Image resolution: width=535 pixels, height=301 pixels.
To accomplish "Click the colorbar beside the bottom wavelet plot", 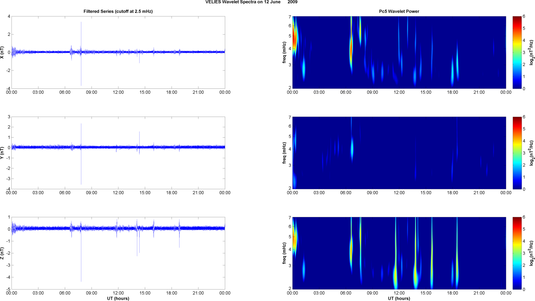I will 517,253.
